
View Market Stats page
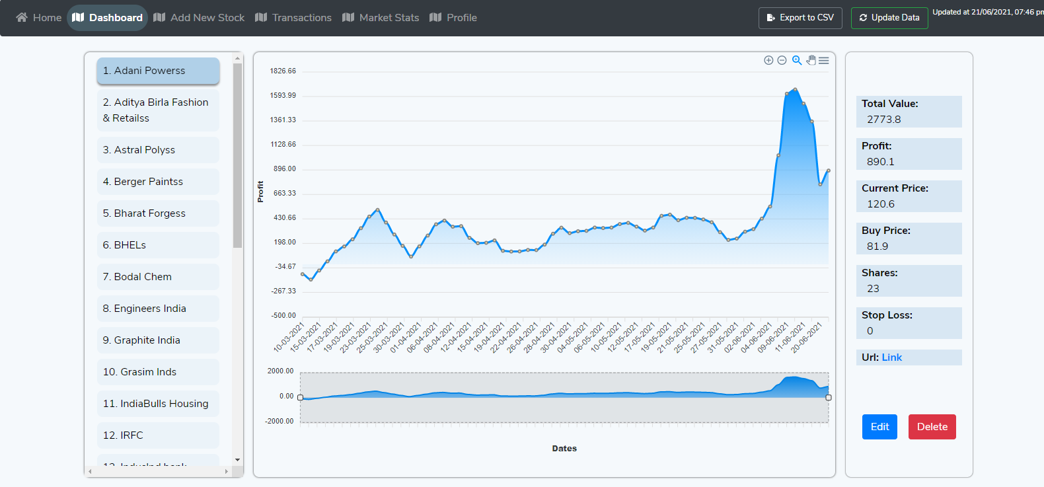pyautogui.click(x=381, y=17)
